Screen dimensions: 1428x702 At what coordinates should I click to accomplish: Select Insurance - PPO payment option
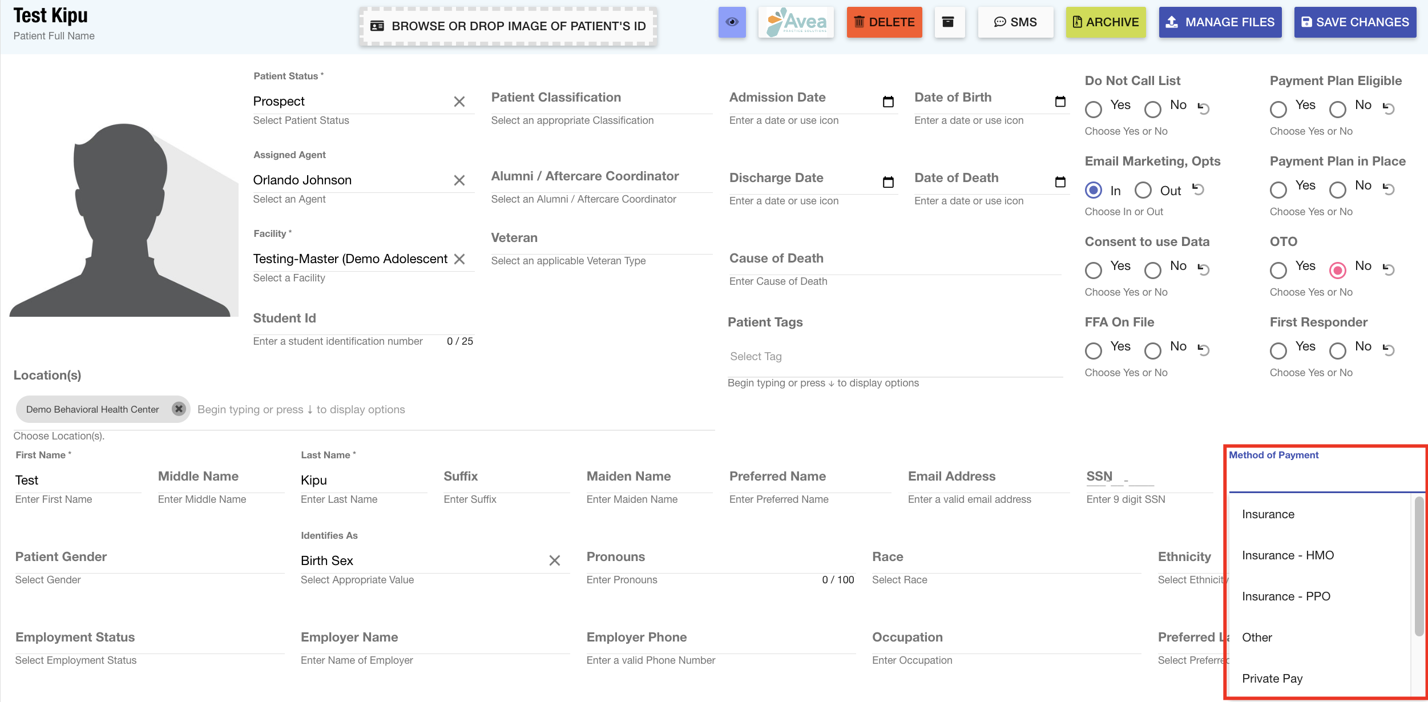point(1286,596)
